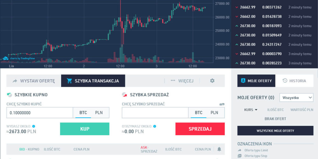Open the Historia tab

click(294, 81)
